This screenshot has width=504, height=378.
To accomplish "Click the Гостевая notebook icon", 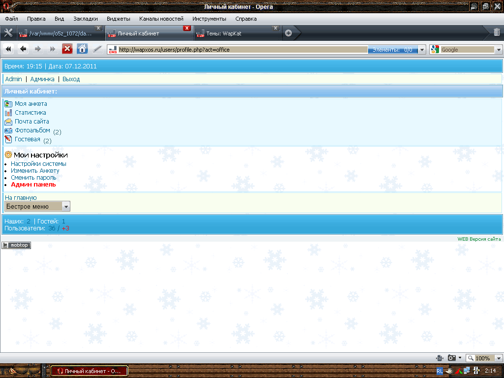I will tap(8, 139).
